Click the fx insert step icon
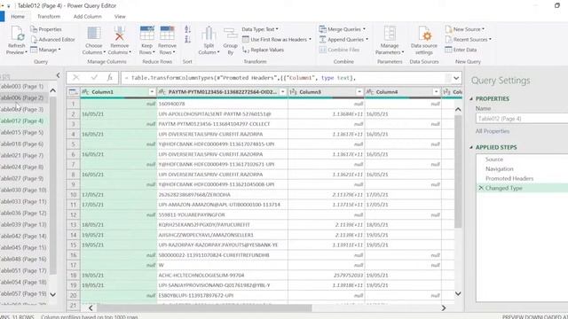 [110, 77]
